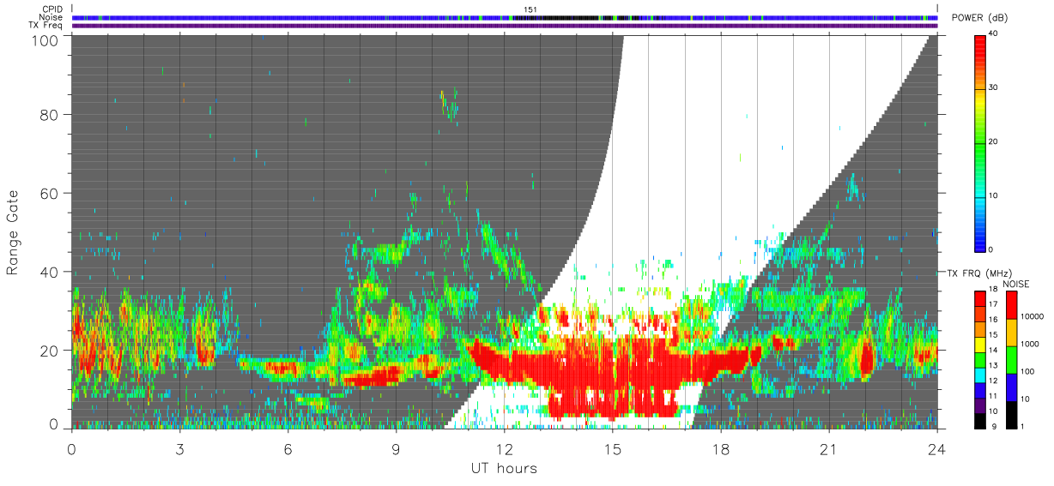
Task: Click the Noise indicator strip above the plot
Action: tap(505, 17)
